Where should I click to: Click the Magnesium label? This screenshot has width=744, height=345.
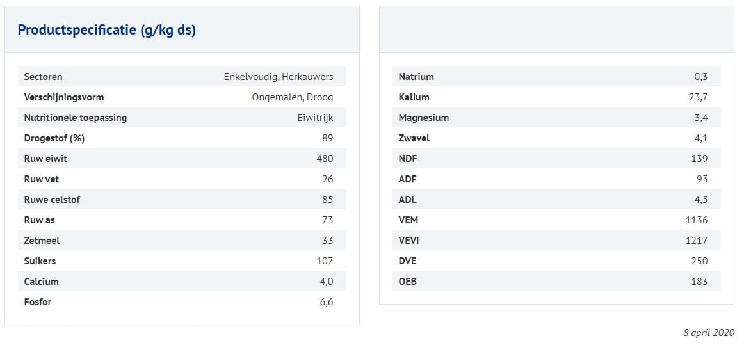click(x=423, y=118)
